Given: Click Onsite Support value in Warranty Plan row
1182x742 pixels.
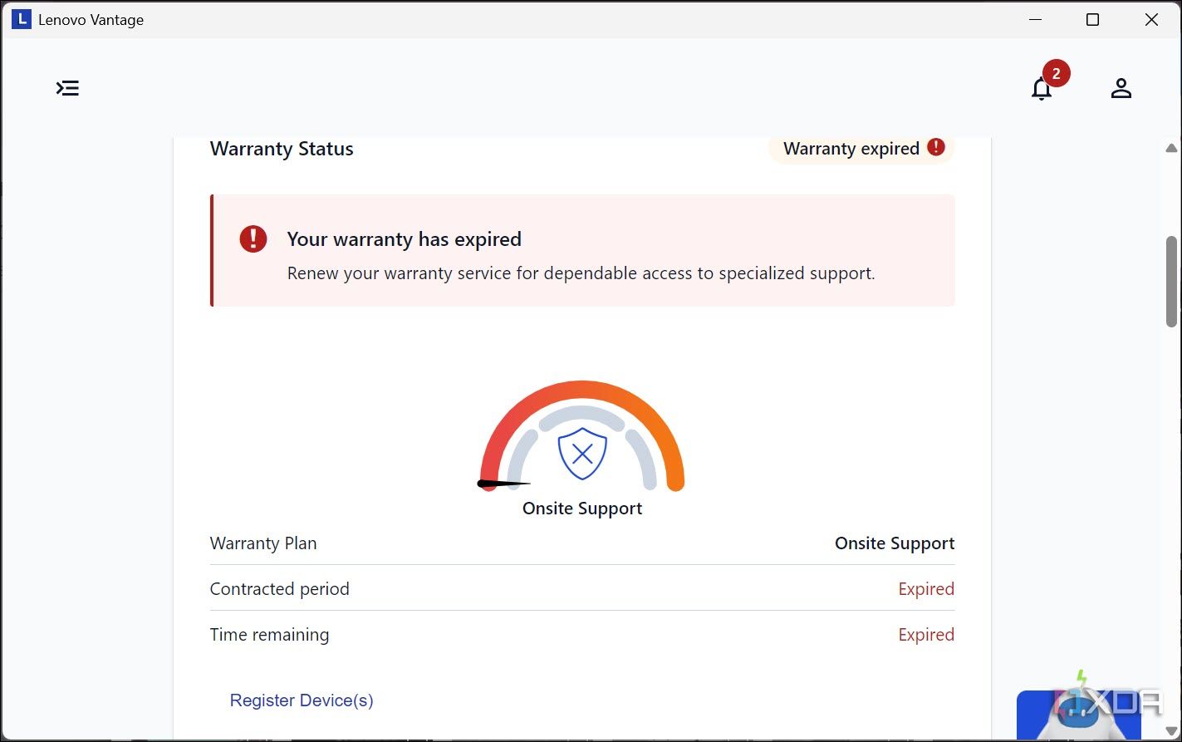Looking at the screenshot, I should point(895,543).
